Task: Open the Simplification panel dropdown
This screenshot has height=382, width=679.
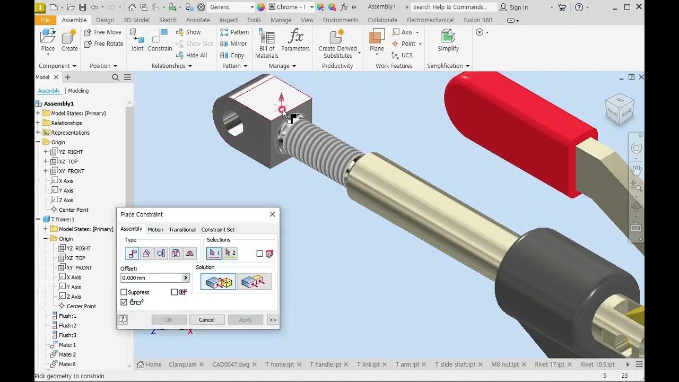Action: [448, 66]
